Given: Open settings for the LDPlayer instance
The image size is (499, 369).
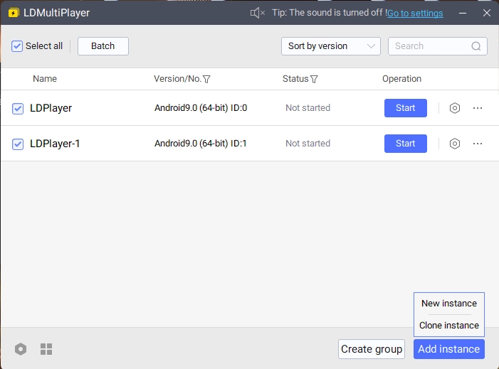Looking at the screenshot, I should [454, 108].
